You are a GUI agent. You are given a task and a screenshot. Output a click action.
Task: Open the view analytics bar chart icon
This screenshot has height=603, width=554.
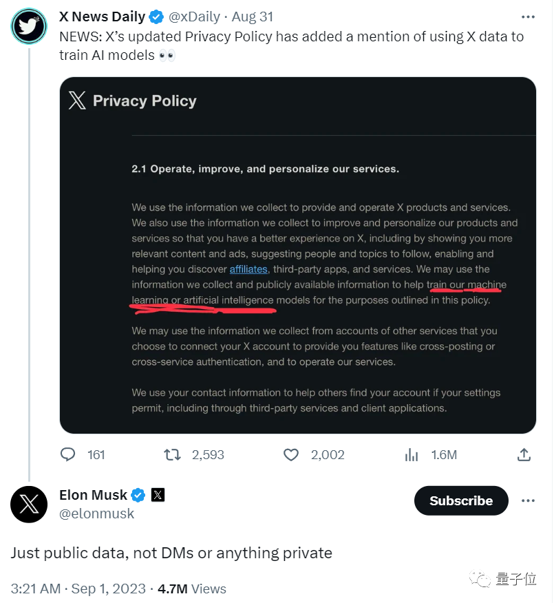point(412,455)
